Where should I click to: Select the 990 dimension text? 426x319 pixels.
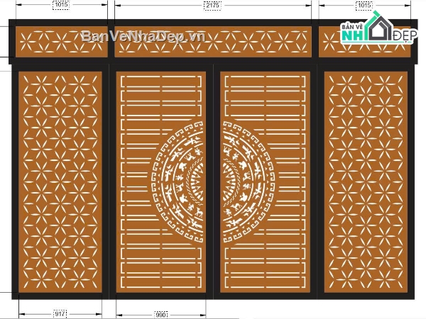160,315
